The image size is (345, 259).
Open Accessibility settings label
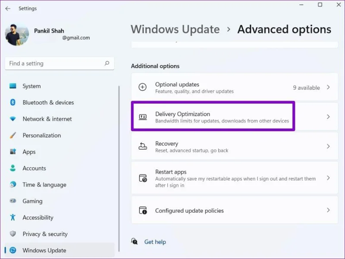[38, 218]
